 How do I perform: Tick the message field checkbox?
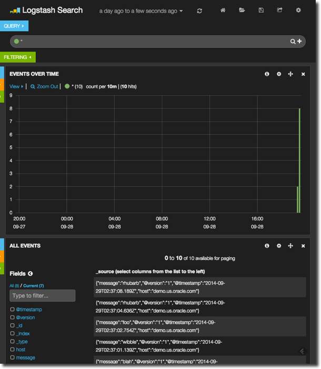click(x=13, y=357)
